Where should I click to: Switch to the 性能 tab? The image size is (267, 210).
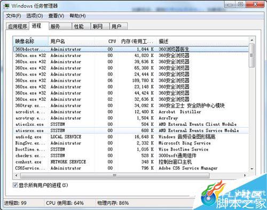tap(81, 27)
